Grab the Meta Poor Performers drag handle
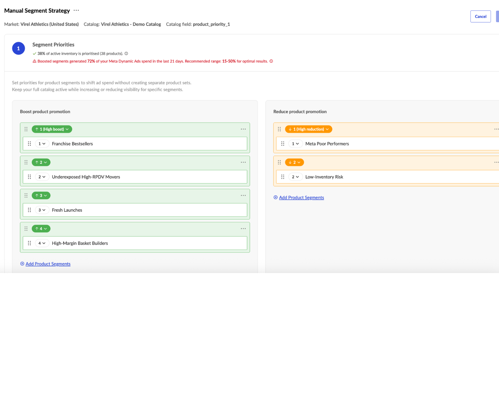This screenshot has height=405, width=499. point(283,144)
